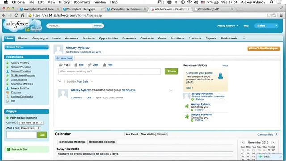286x161 pixels.
Task: Open the Alexey Aylarov user menu
Action: point(227,26)
